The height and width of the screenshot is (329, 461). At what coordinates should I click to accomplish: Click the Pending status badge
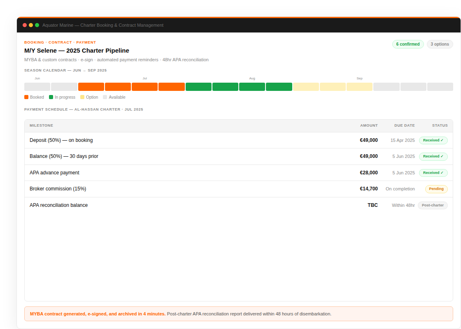436,189
